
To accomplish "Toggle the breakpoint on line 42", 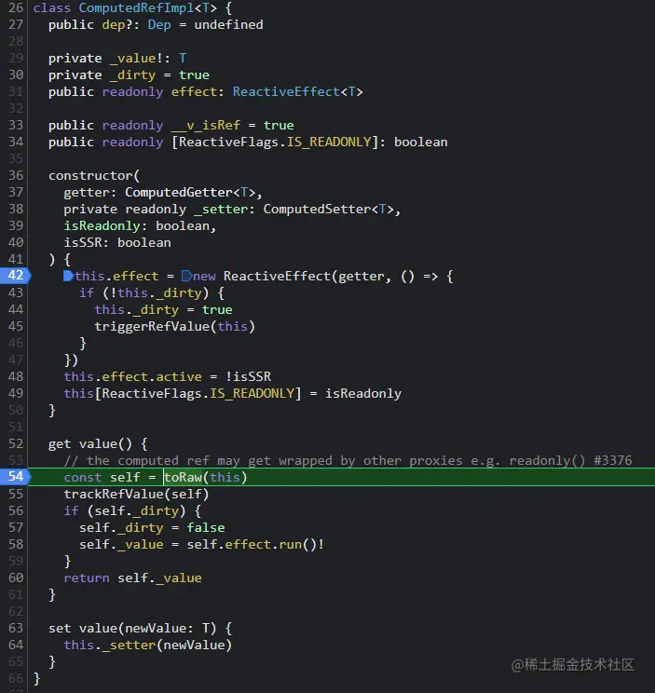I will coord(16,276).
